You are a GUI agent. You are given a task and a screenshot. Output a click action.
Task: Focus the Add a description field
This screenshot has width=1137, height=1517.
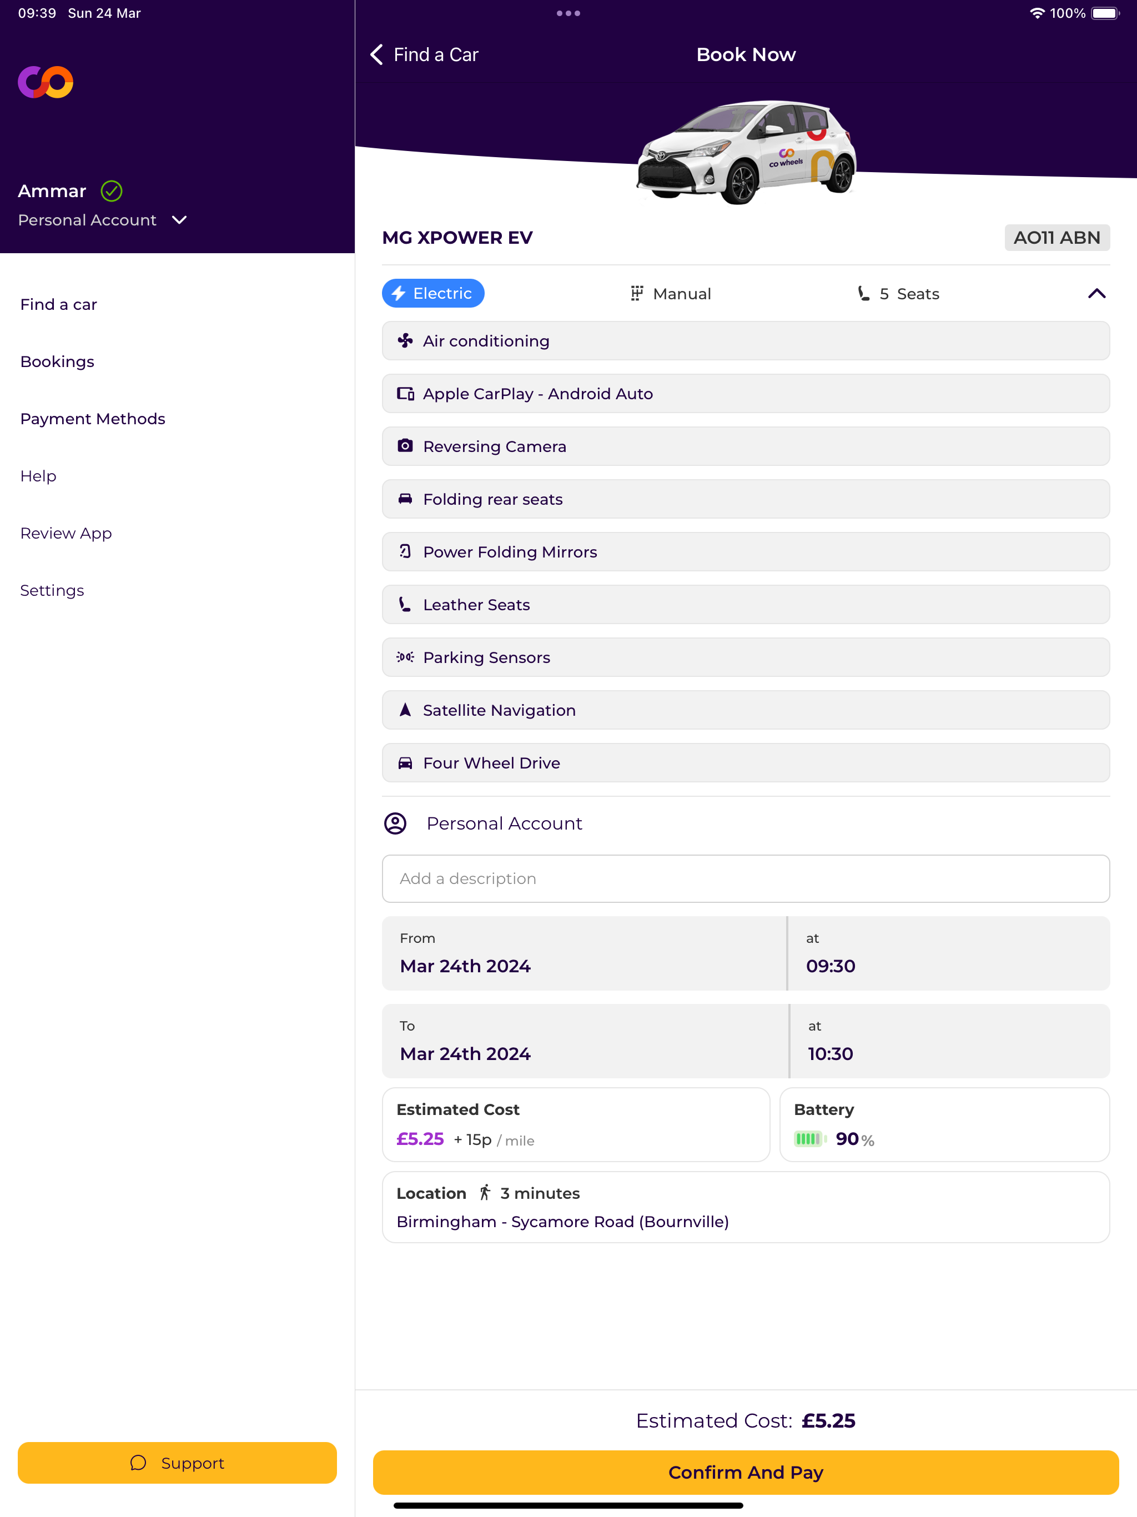pos(746,878)
